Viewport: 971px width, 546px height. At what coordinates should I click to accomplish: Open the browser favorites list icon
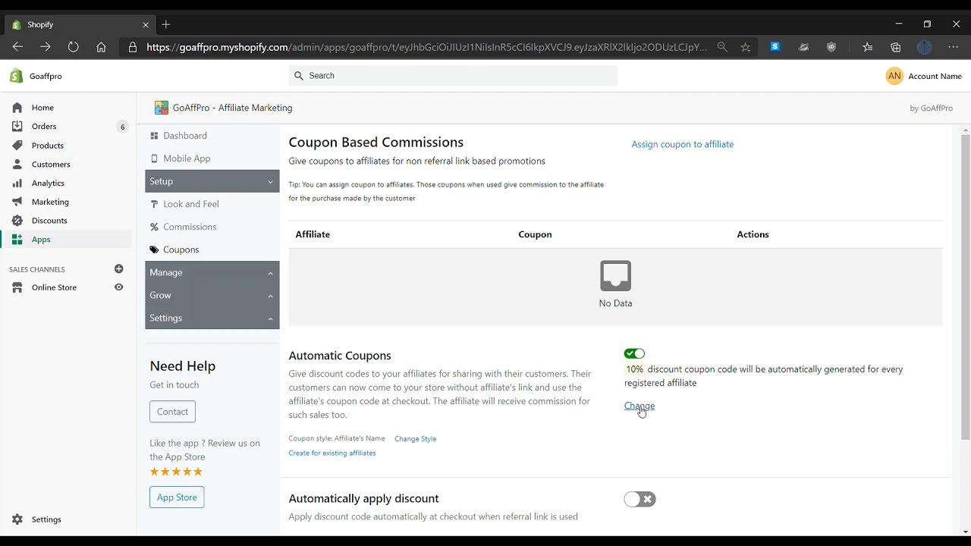point(868,47)
